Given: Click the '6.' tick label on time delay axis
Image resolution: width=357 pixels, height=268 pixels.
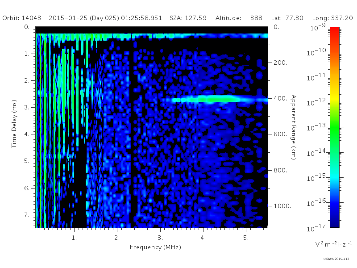Looking at the screenshot, I should (27, 188).
